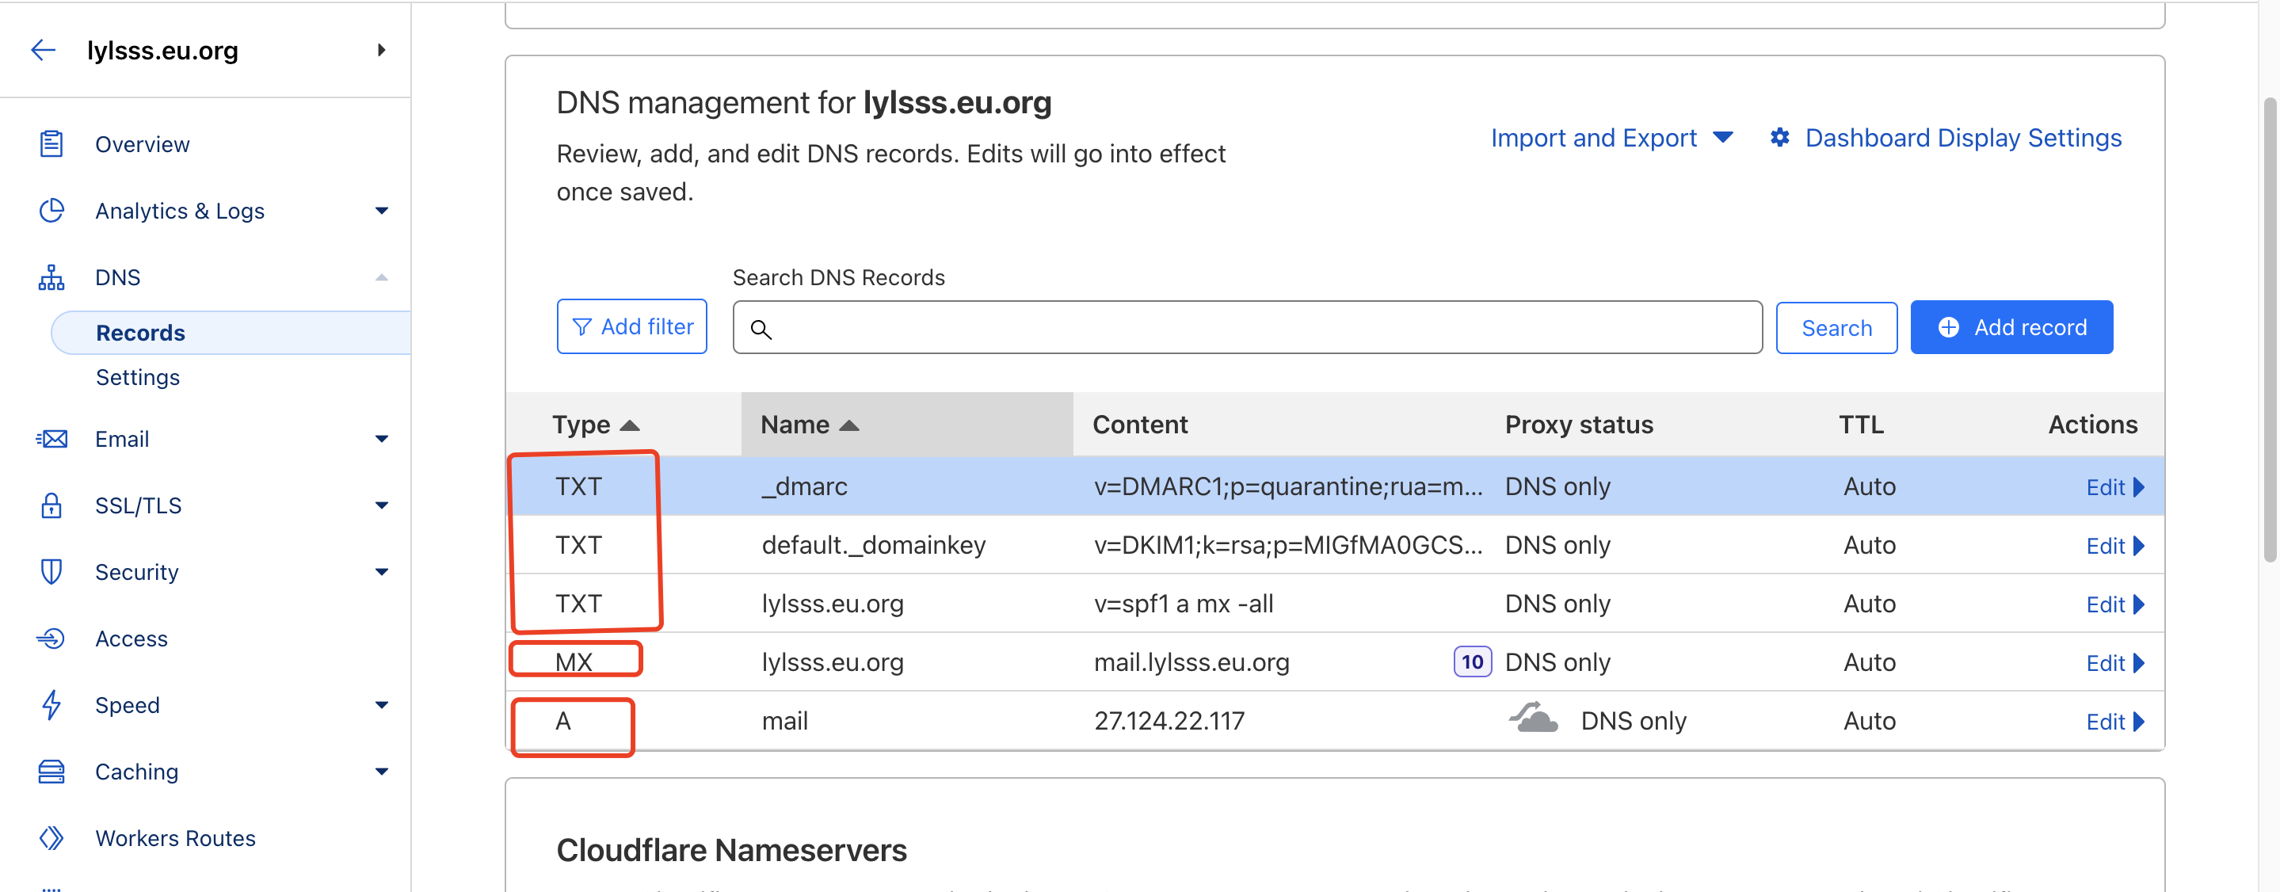The height and width of the screenshot is (892, 2280).
Task: Expand the Email menu arrow
Action: 382,439
